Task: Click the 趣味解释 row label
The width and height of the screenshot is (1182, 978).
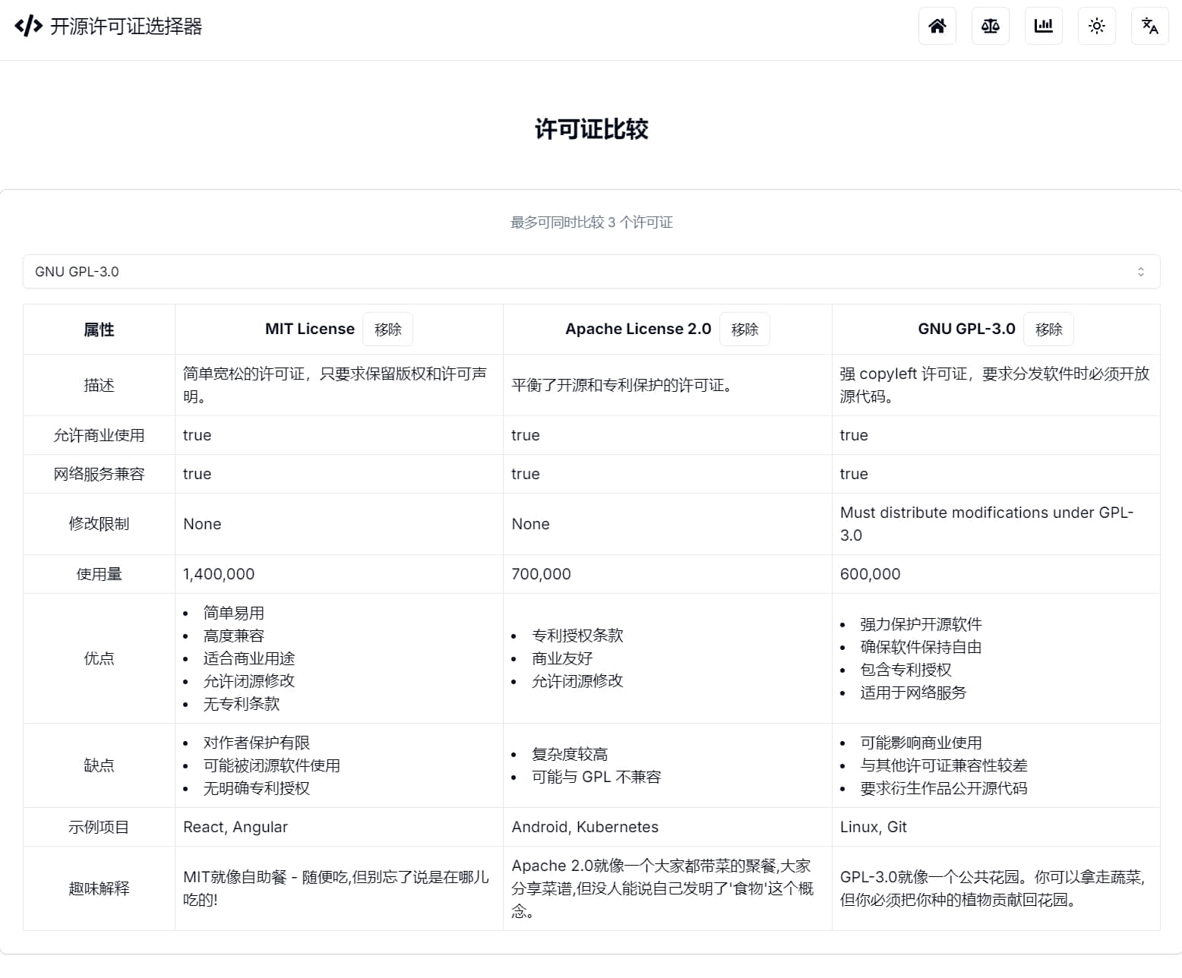Action: click(x=98, y=887)
